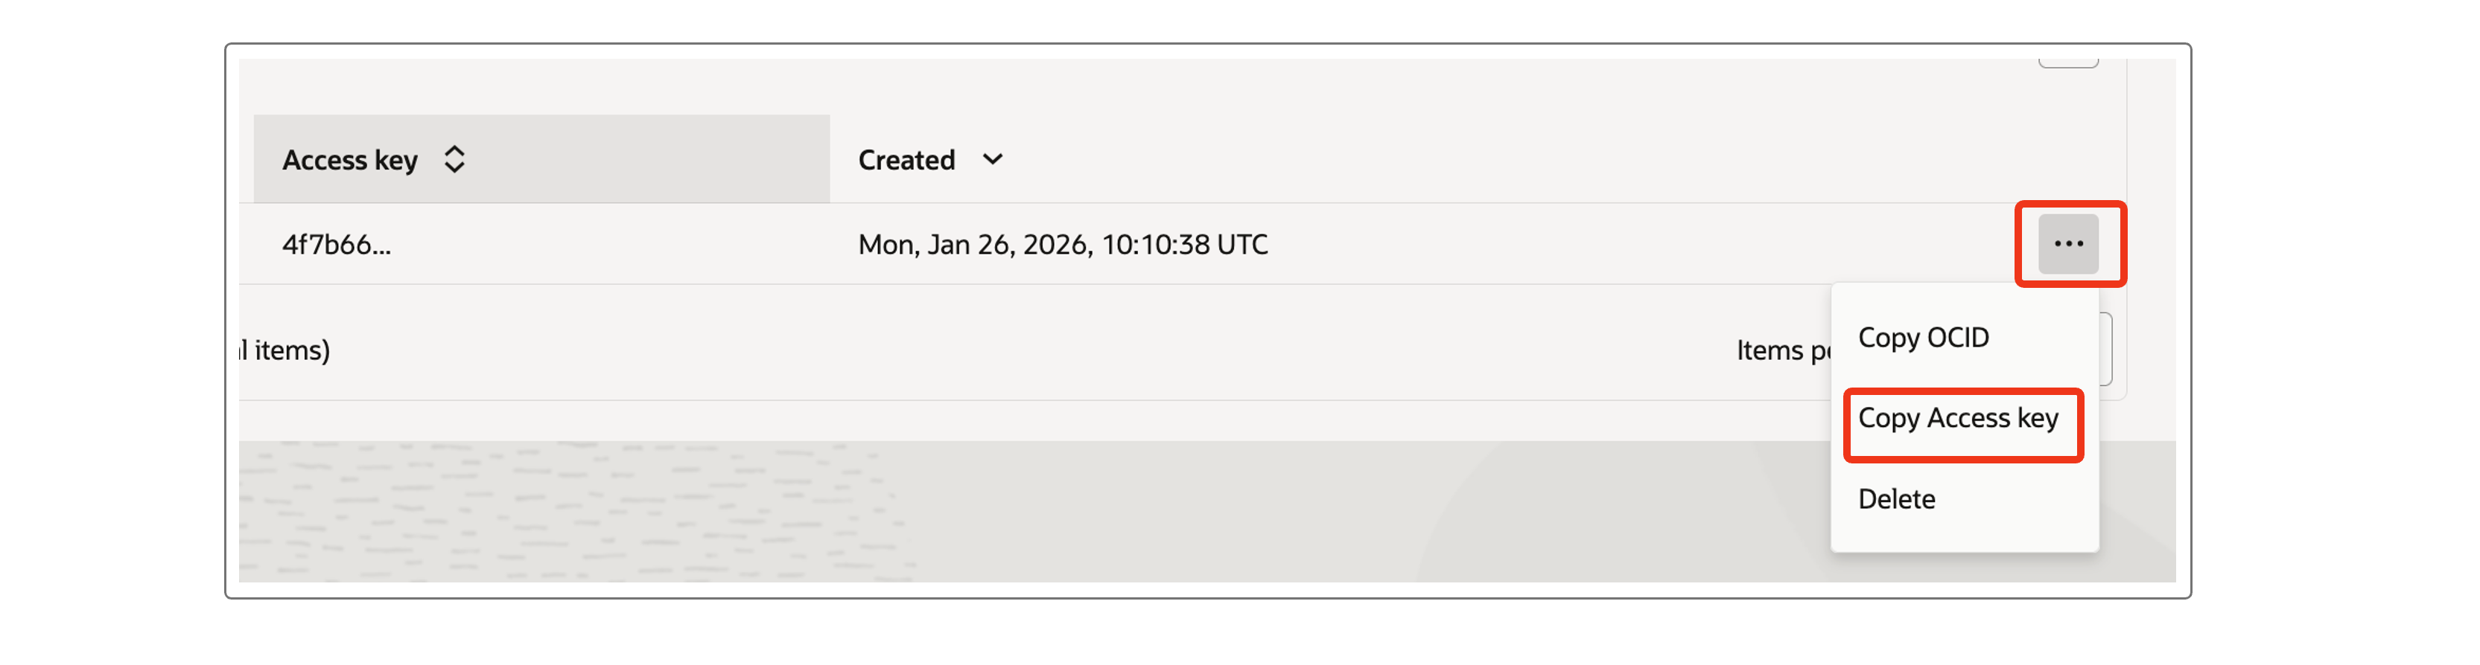
Task: Select Copy Access key menu entry
Action: pos(1957,419)
